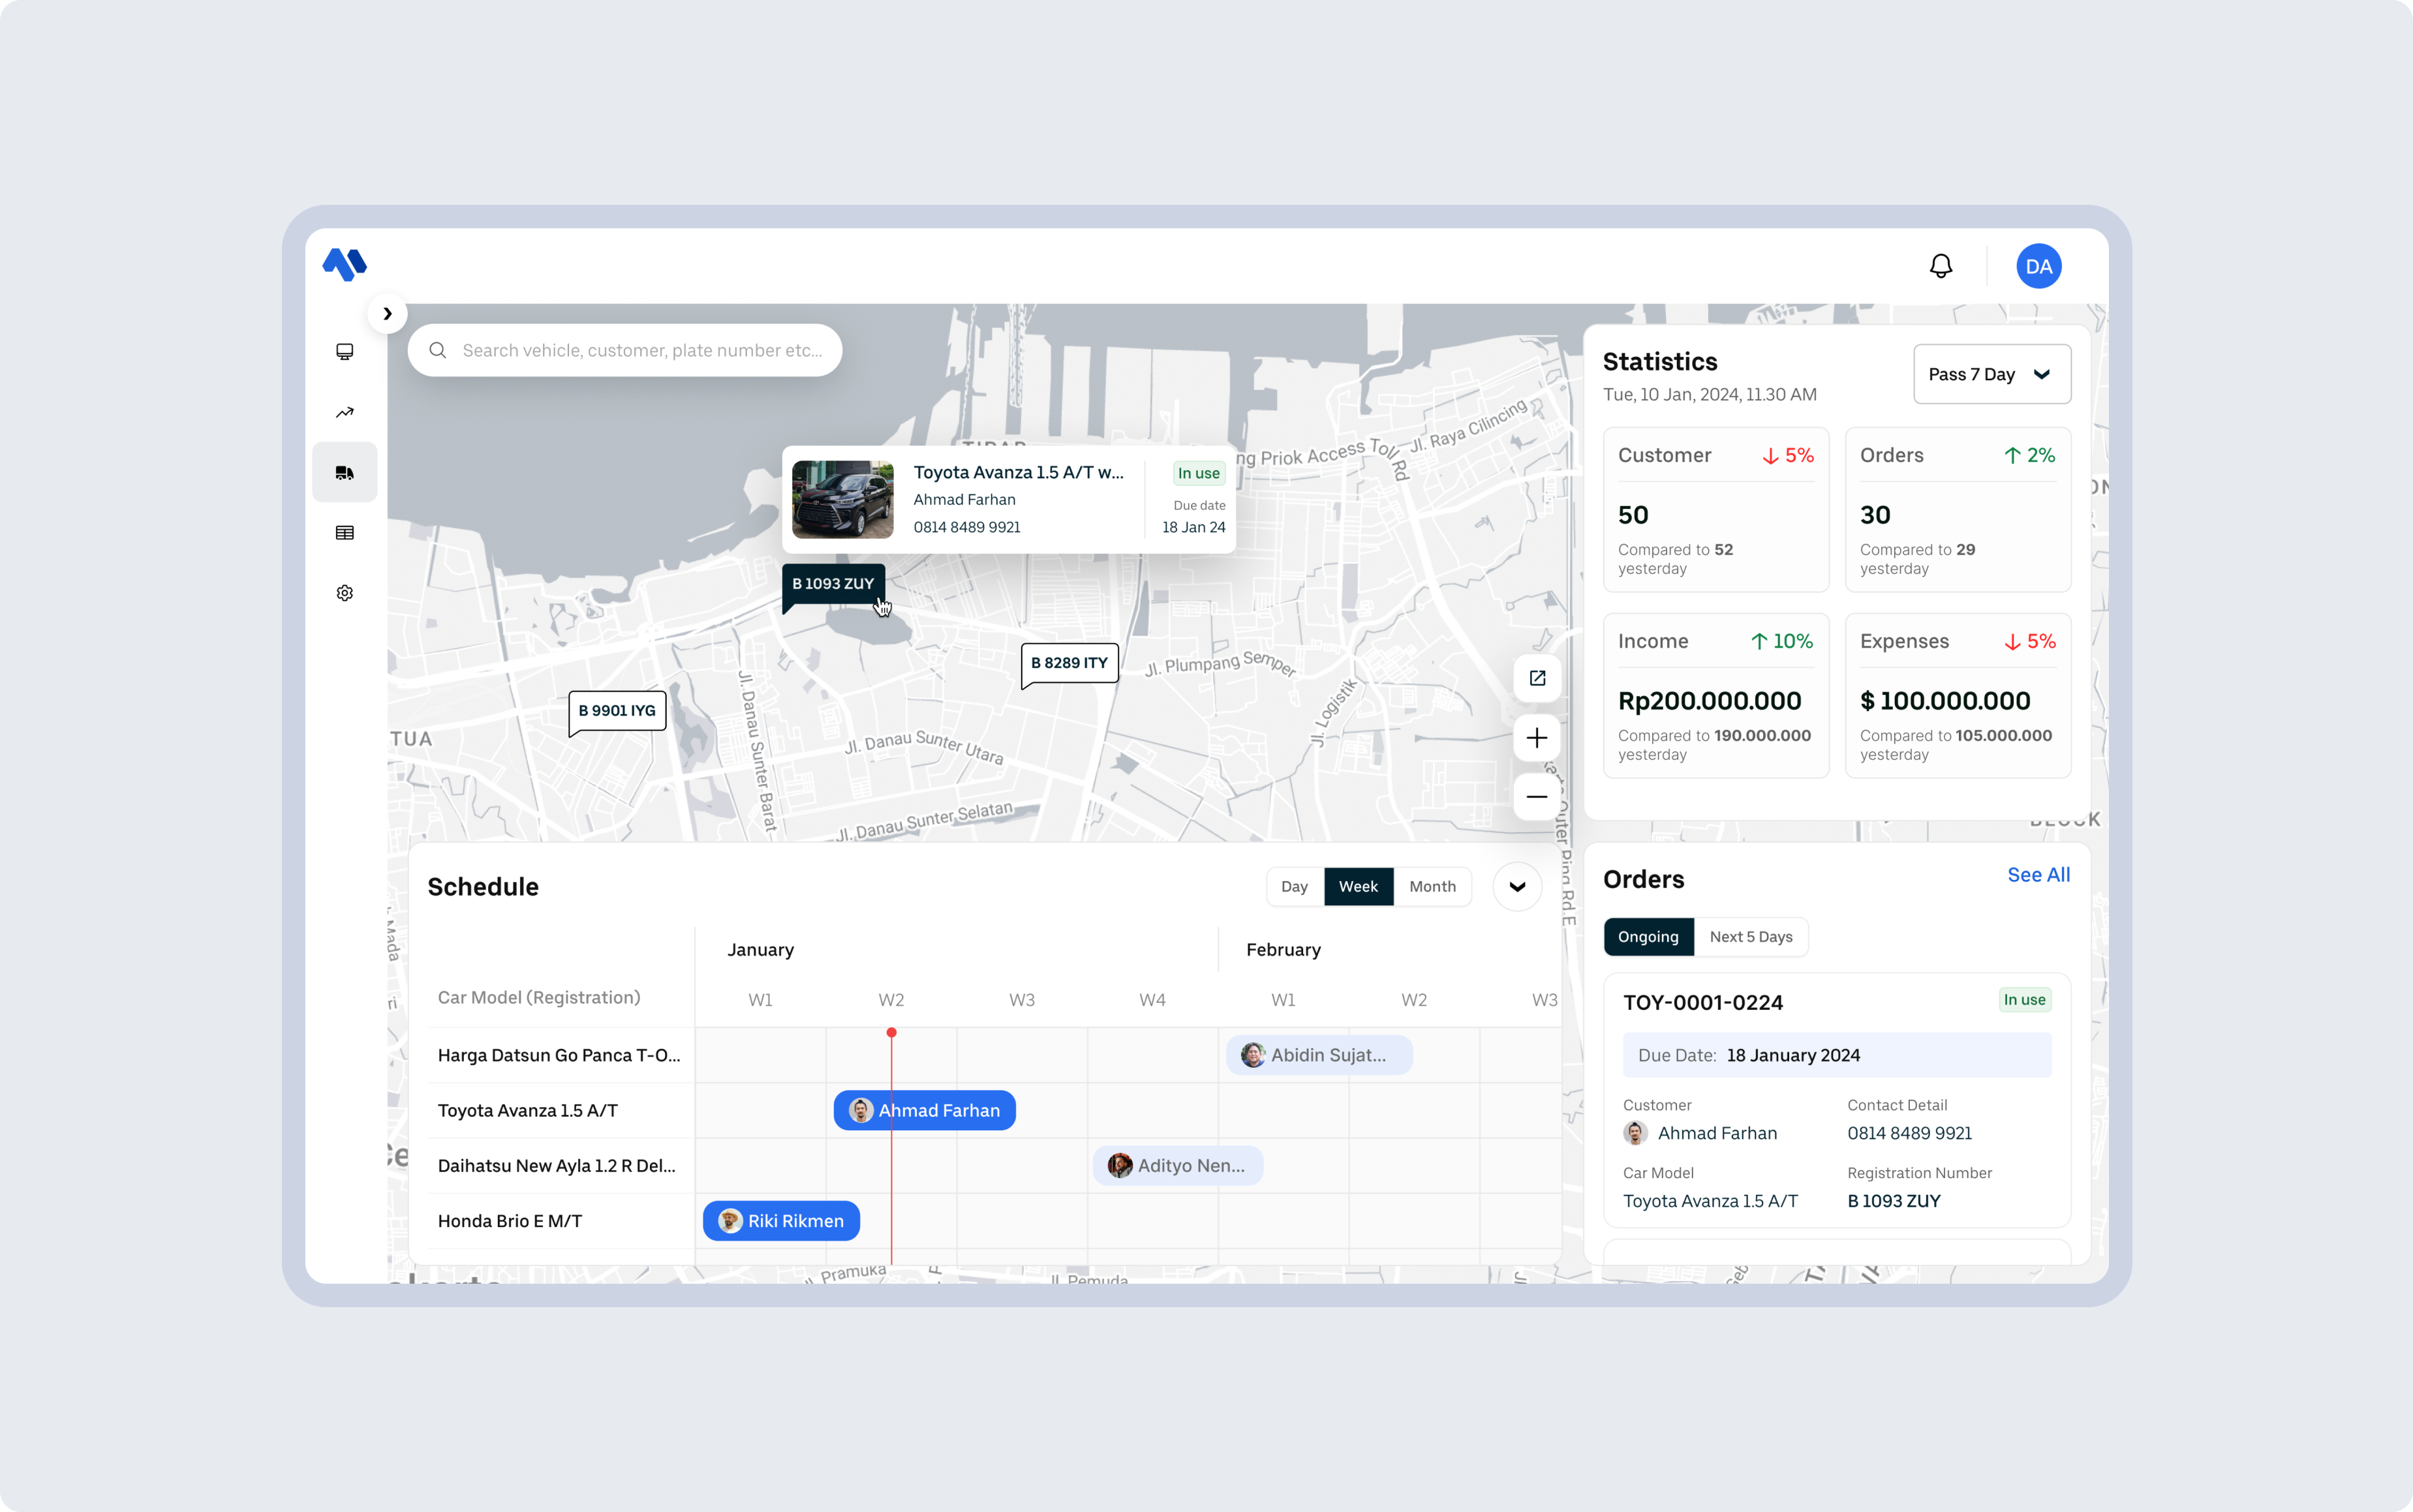Open the Pass 7 Day dropdown

tap(1991, 374)
